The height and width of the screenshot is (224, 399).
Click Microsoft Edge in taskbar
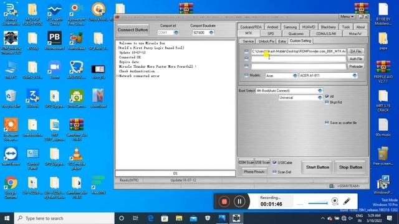click(150, 218)
